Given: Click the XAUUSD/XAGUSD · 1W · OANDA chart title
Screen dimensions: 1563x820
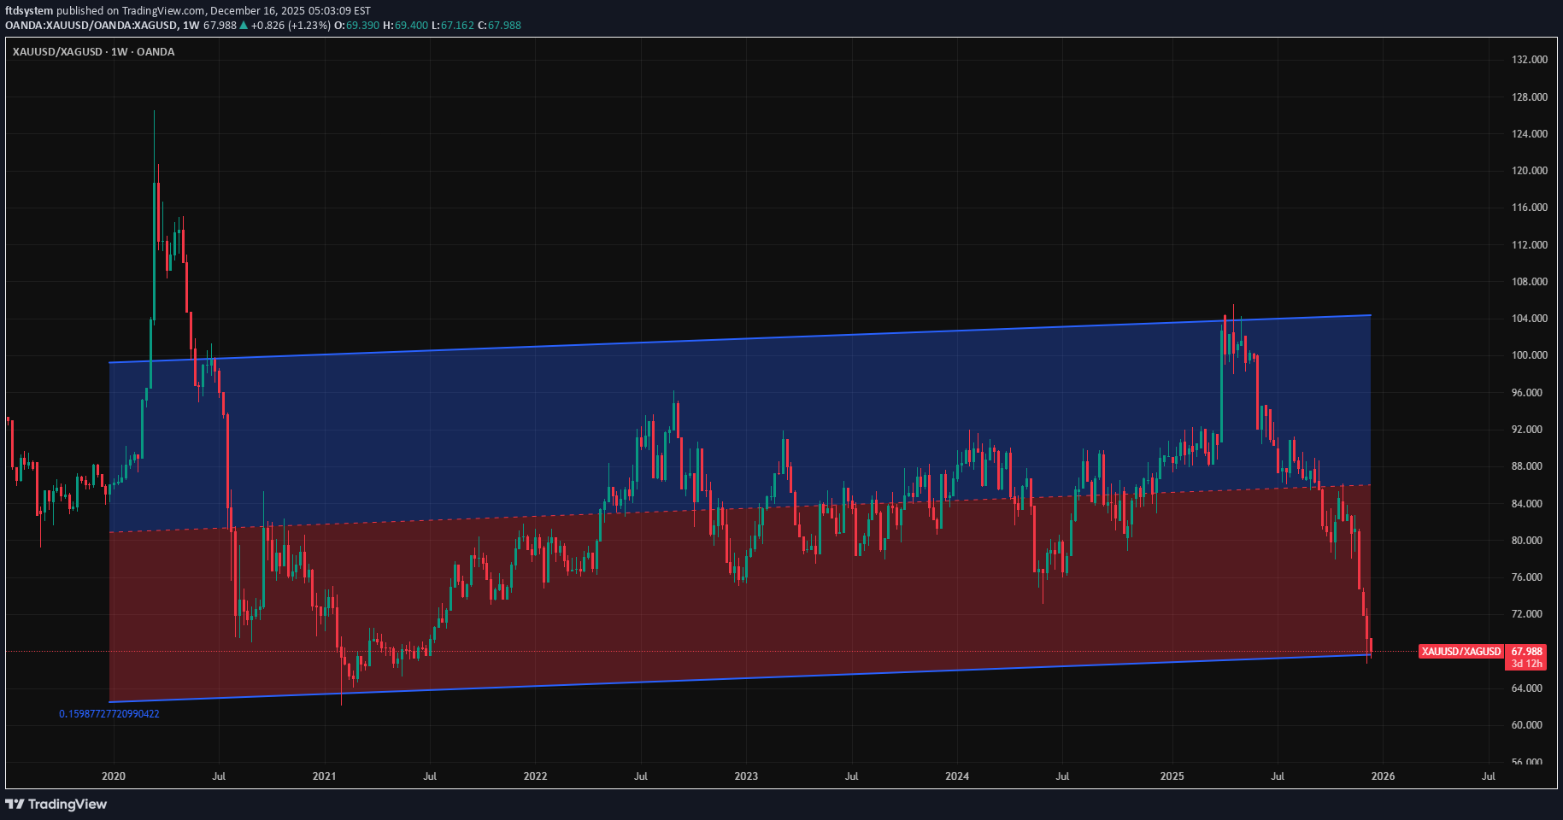Looking at the screenshot, I should [93, 52].
